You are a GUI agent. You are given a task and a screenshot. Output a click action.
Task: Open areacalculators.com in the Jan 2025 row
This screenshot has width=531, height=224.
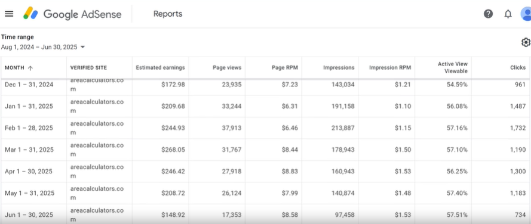(97, 106)
